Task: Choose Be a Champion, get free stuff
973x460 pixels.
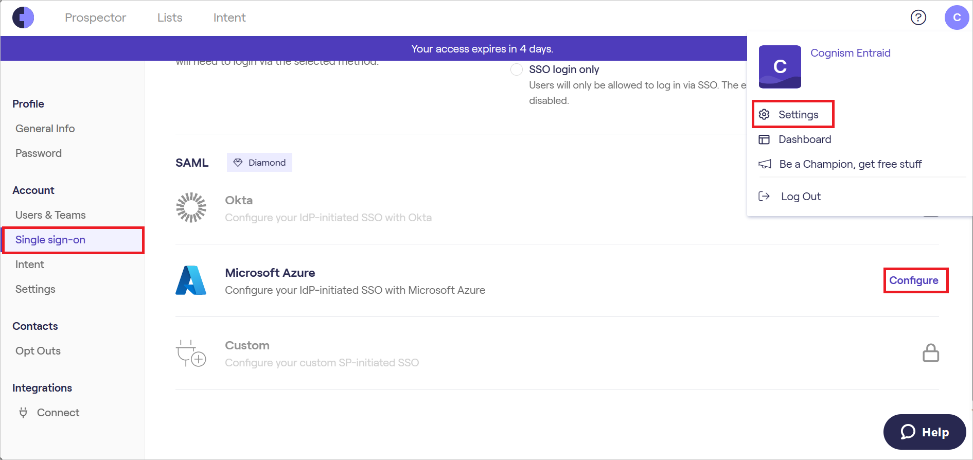Action: coord(851,164)
